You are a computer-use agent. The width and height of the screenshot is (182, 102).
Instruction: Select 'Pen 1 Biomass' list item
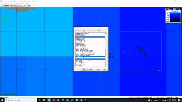(x=90, y=61)
